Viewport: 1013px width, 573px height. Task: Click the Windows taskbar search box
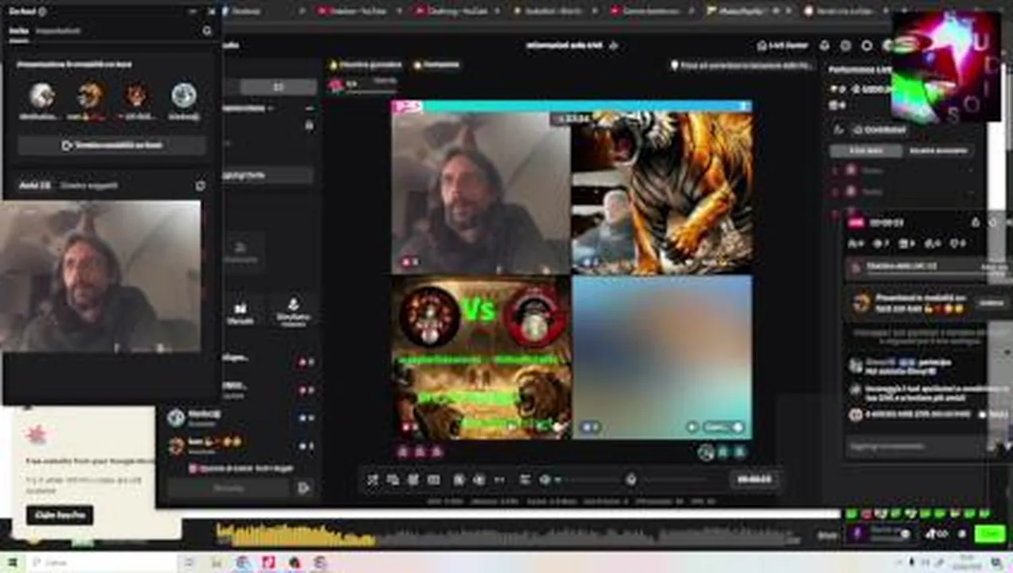click(102, 563)
